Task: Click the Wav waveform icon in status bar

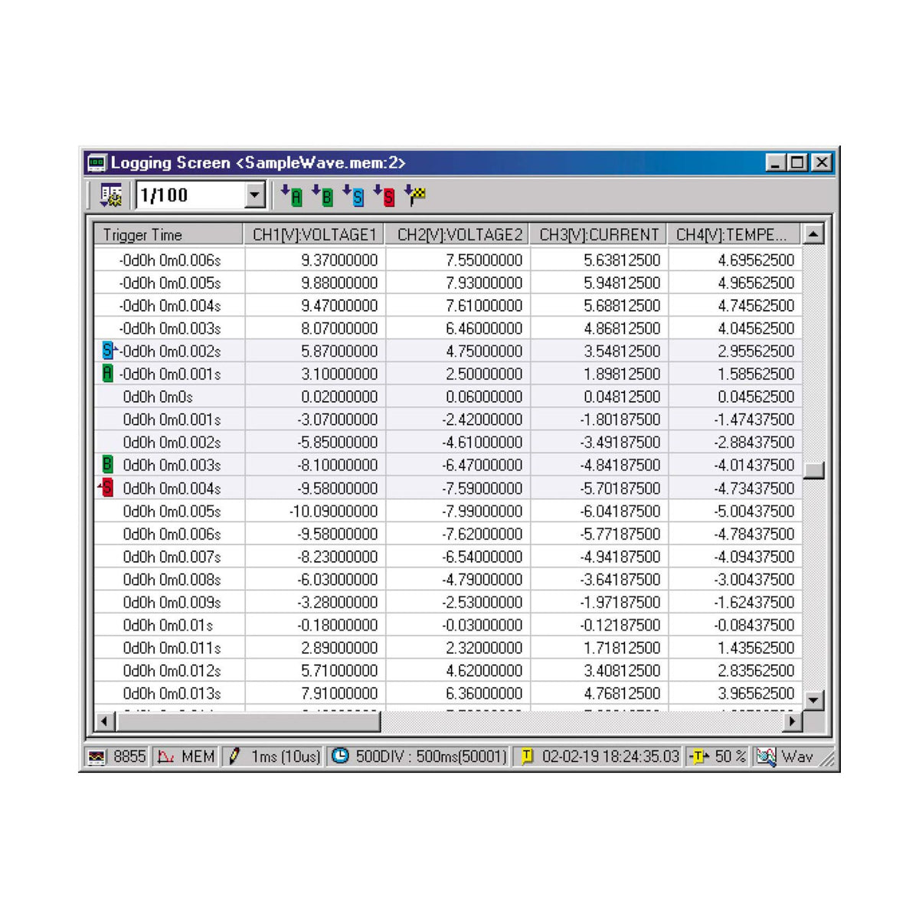Action: point(766,757)
